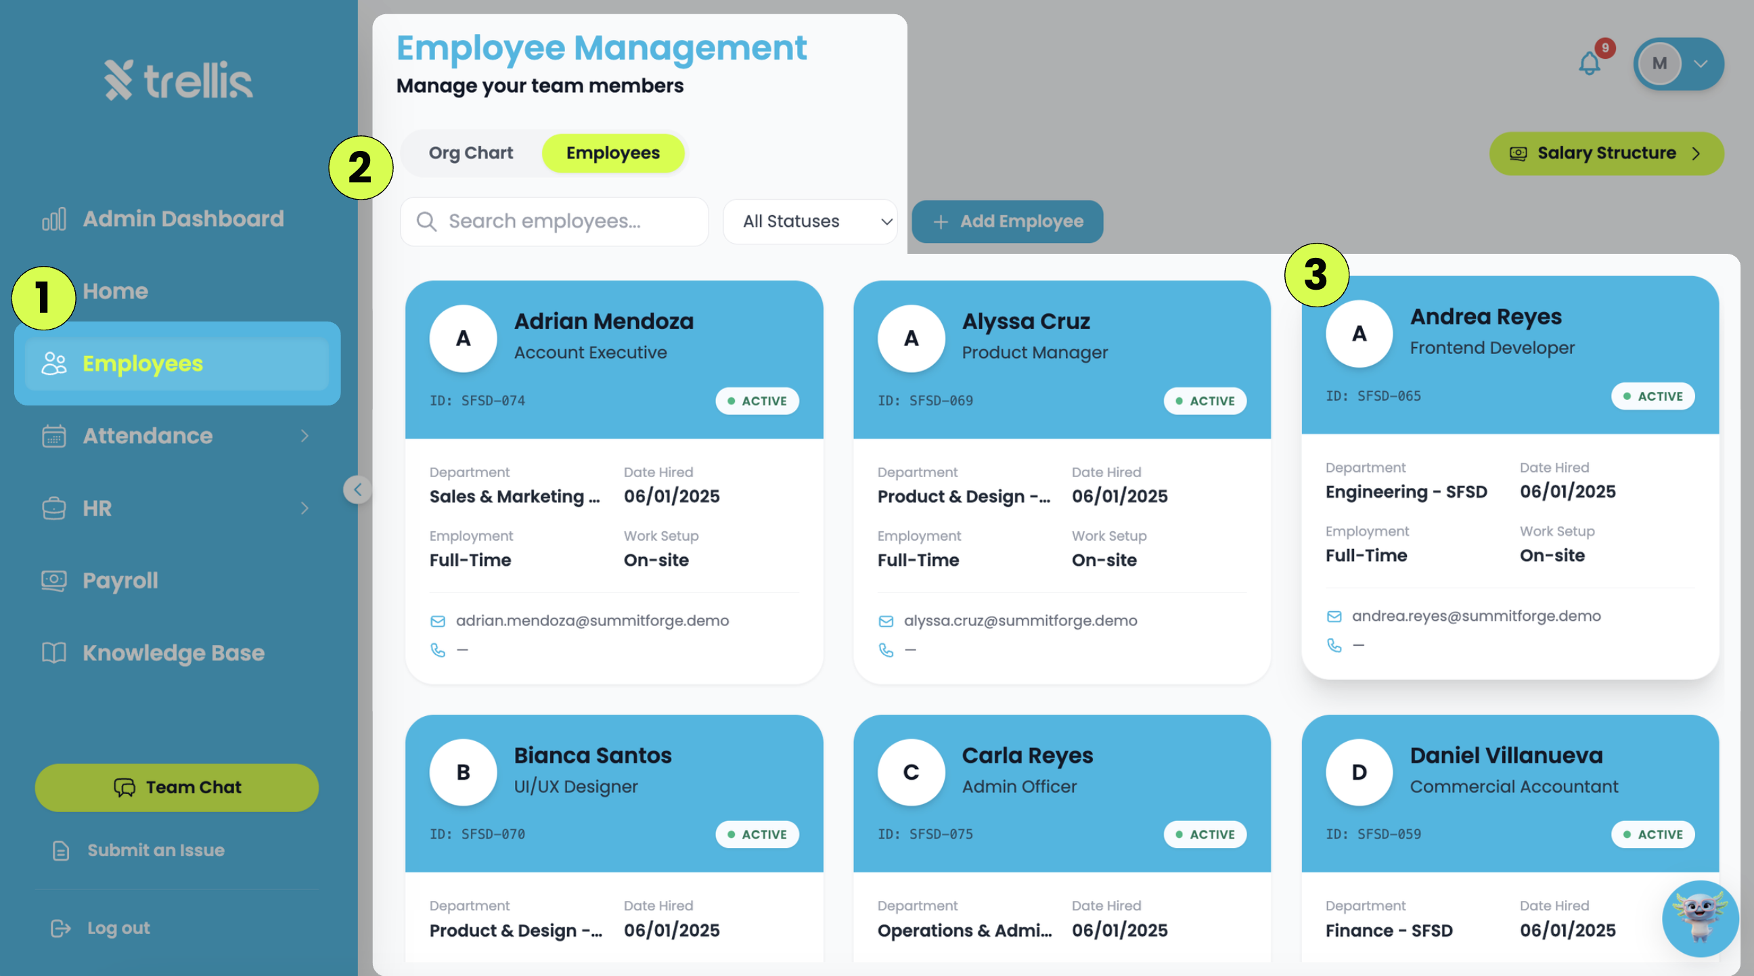Click ID: SFSD-070 text
Screen dimensions: 1754x976
click(477, 835)
